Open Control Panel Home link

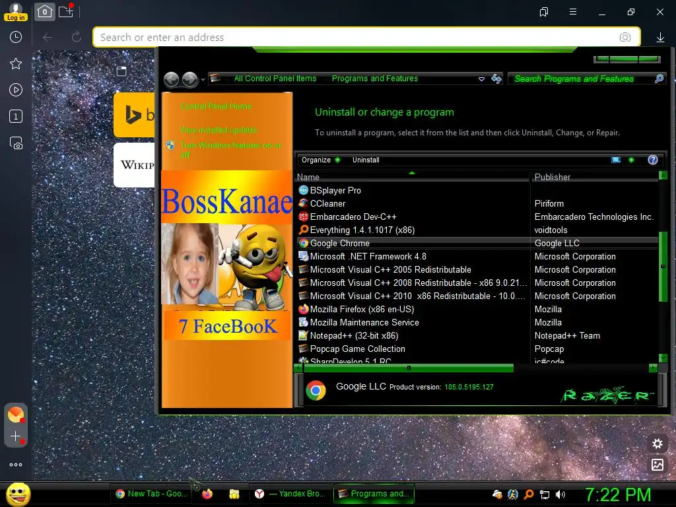point(216,106)
